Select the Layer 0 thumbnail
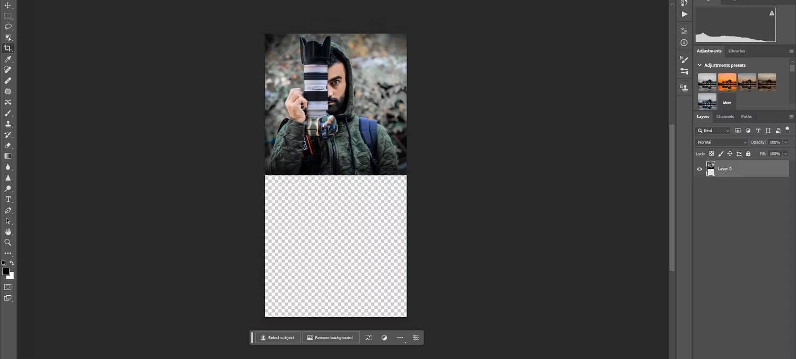 (x=711, y=169)
